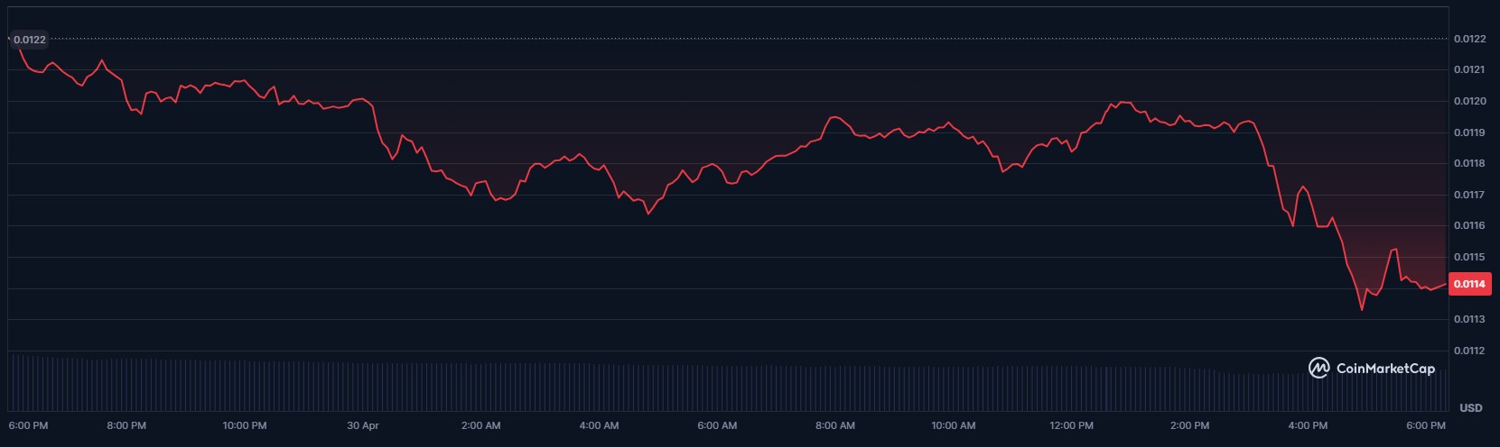Click the 10:00 AM time label
Image resolution: width=1500 pixels, height=447 pixels.
pos(954,425)
